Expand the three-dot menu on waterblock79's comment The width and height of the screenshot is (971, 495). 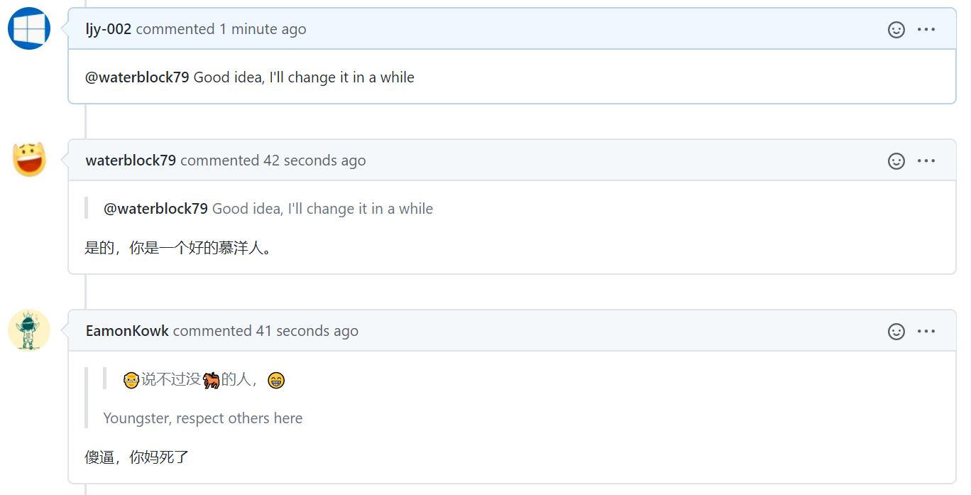coord(926,161)
